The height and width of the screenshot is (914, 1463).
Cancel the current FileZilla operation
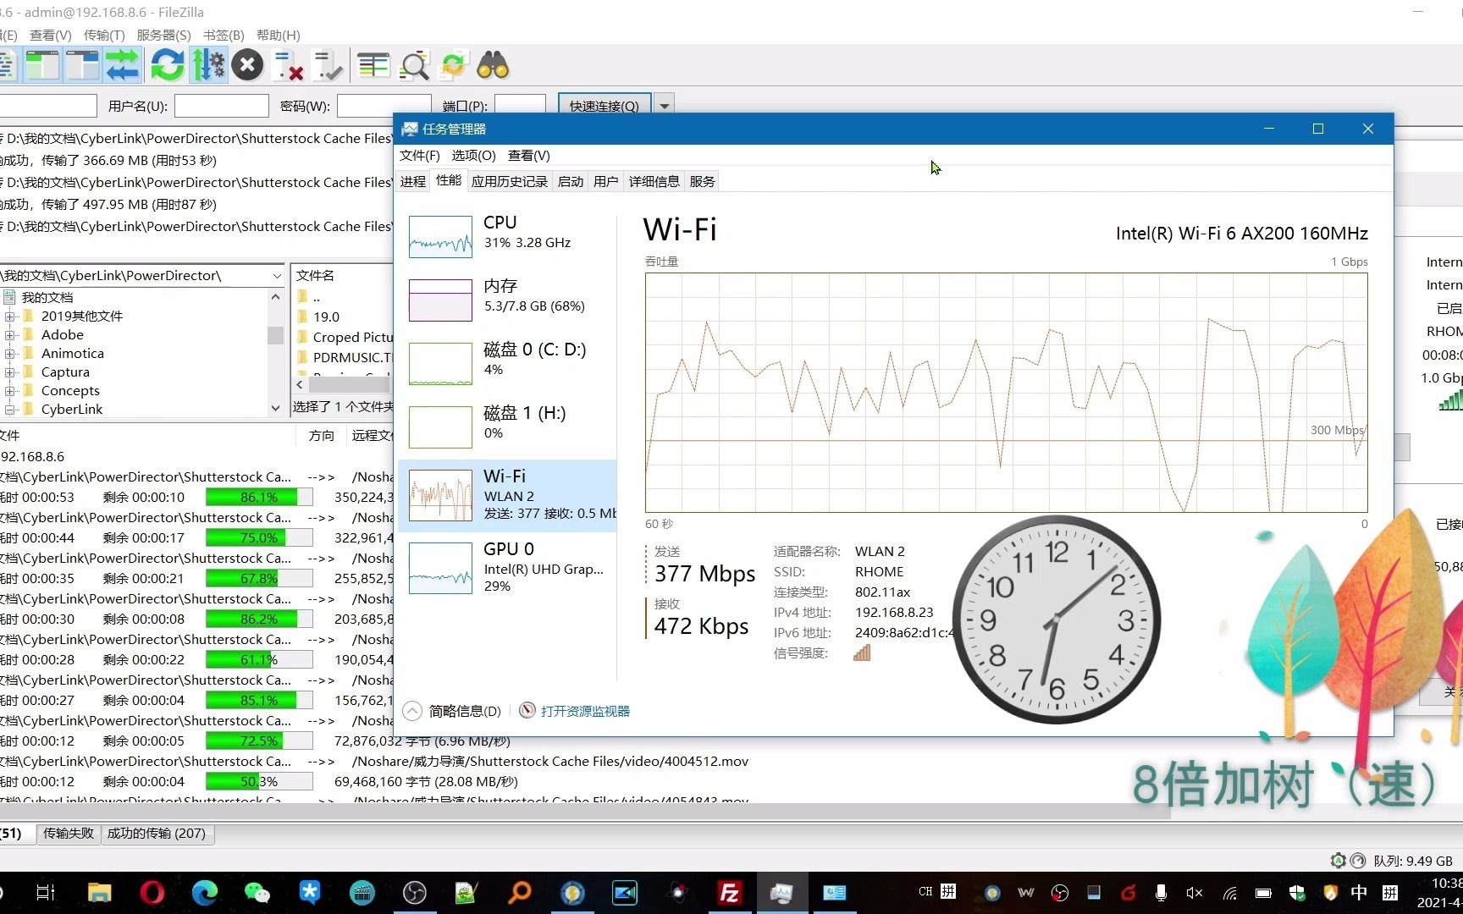(247, 65)
